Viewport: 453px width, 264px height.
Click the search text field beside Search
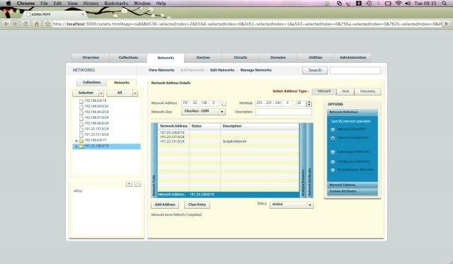click(x=355, y=71)
